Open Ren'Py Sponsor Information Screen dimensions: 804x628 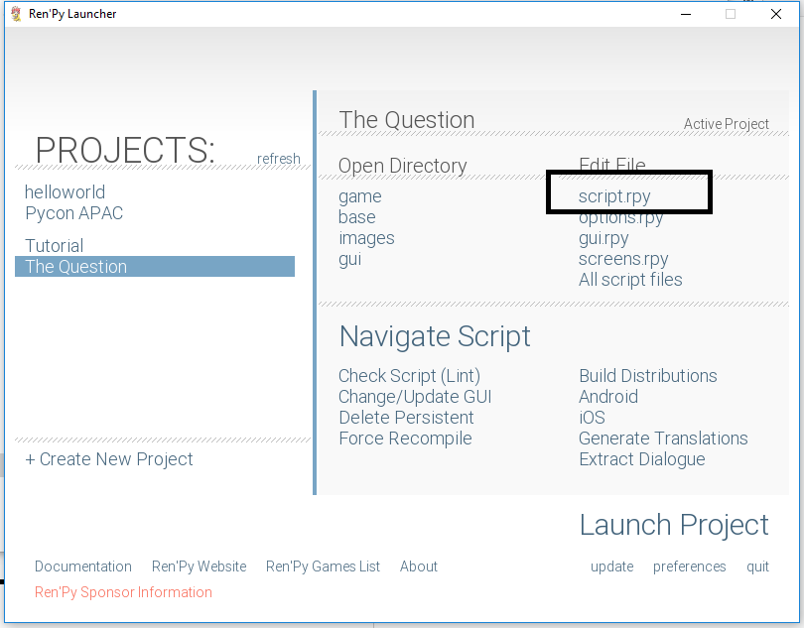[x=123, y=592]
